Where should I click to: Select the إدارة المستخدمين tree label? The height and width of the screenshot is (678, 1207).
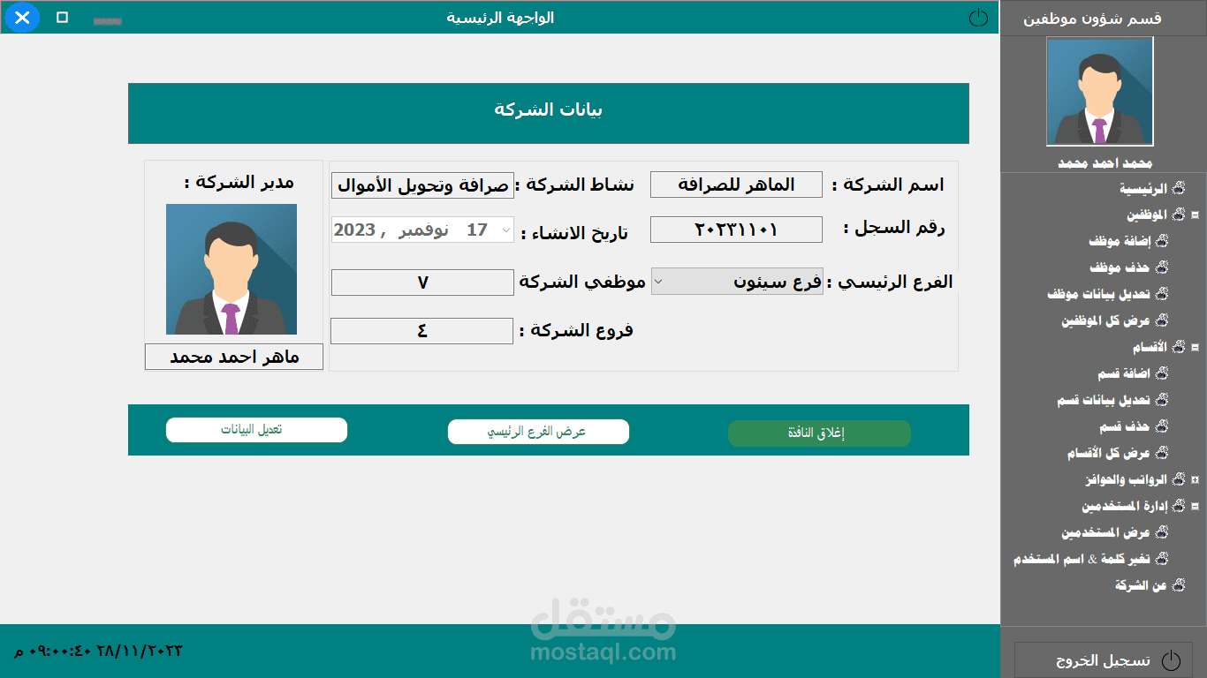[1125, 506]
